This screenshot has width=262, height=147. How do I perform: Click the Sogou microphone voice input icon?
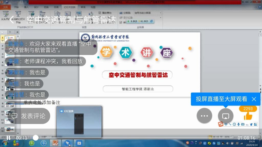coord(238,124)
